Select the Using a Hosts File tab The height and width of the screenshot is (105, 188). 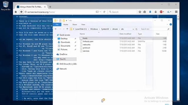[x=31, y=7]
